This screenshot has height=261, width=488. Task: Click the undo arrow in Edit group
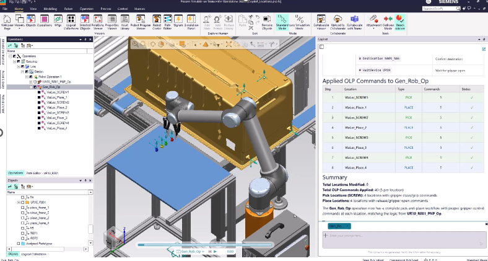(258, 17)
